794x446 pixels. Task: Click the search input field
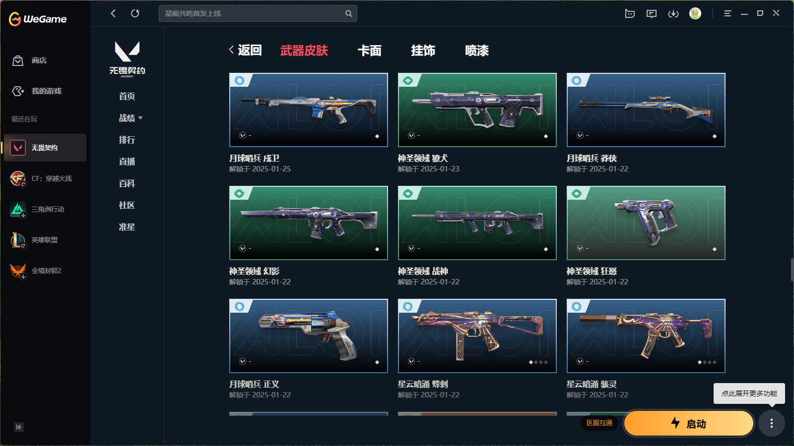[x=253, y=13]
